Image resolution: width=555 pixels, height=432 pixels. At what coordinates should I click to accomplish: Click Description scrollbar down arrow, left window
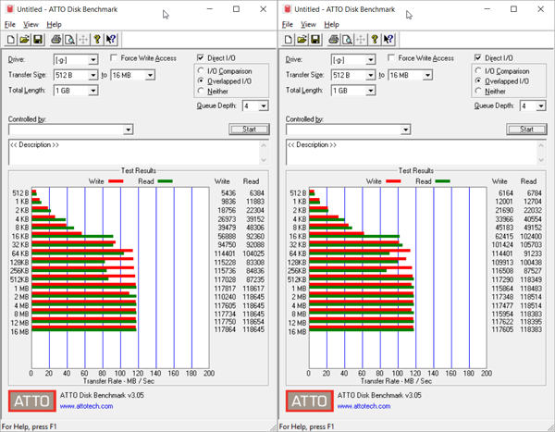click(x=264, y=160)
